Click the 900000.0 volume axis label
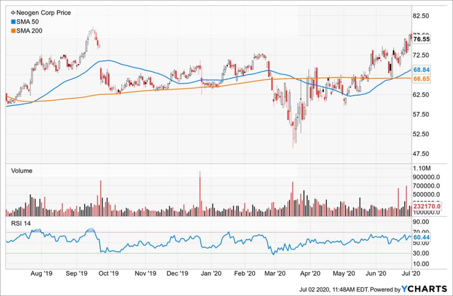Image resolution: width=453 pixels, height=296 pixels. [x=426, y=177]
